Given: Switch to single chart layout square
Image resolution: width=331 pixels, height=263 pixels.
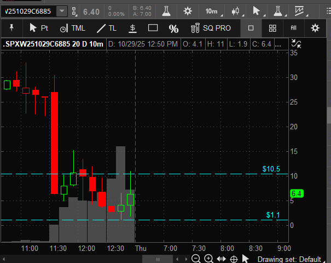Looking at the screenshot, I should pyautogui.click(x=251, y=28).
